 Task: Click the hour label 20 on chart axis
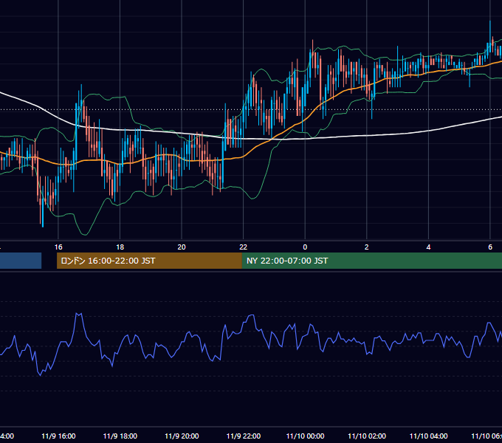click(x=182, y=247)
